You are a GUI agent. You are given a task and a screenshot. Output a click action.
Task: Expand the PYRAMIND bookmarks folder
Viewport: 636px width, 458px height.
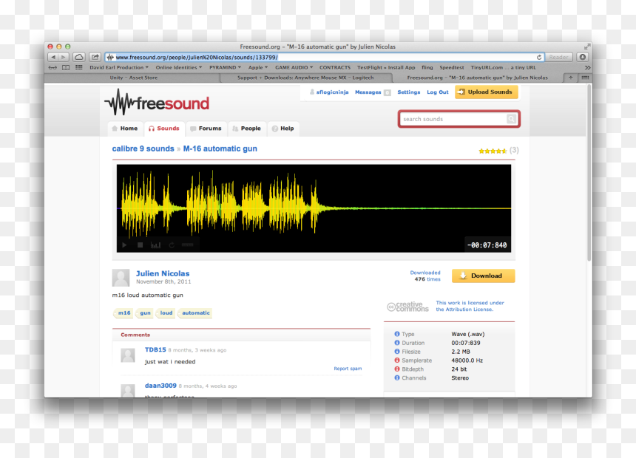coord(225,68)
